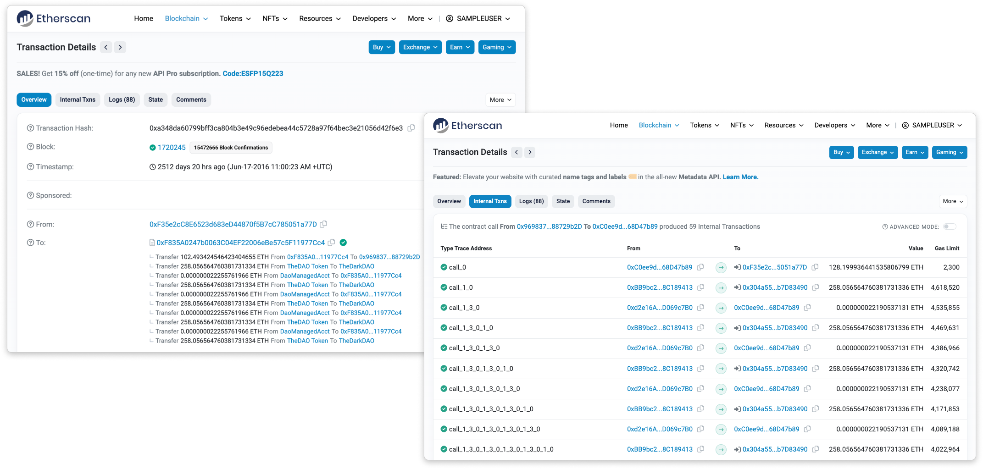
Task: Go to next transaction in right window
Action: tap(530, 152)
